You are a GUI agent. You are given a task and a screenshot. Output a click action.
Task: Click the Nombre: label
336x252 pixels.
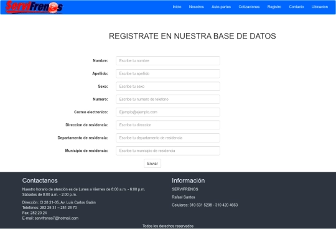pos(100,60)
